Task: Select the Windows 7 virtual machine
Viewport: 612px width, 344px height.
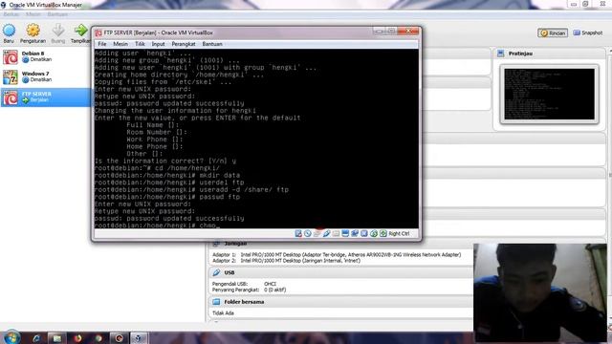Action: (46, 77)
